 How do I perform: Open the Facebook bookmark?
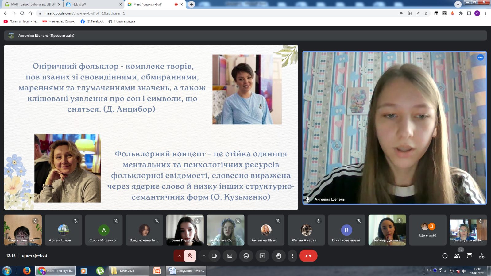[92, 21]
